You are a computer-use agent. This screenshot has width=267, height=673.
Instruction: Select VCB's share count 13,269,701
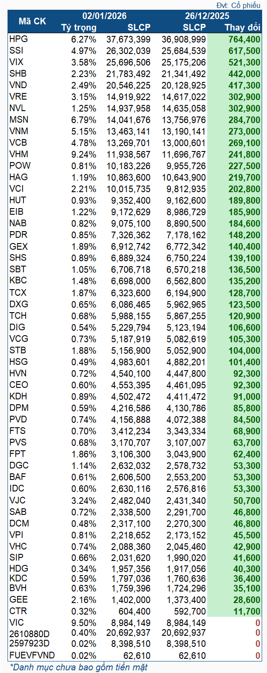click(x=128, y=143)
